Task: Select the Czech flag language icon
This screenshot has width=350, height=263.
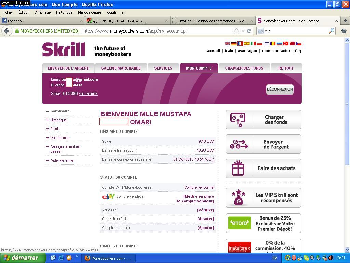Action: tap(299, 43)
